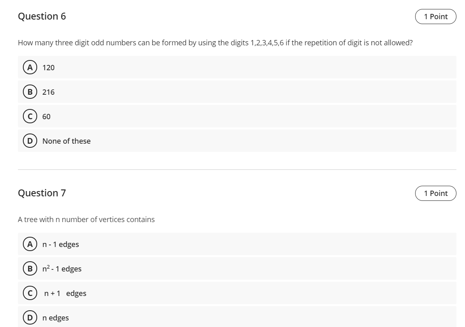465x327 pixels.
Task: Click the "n - 1 edges" answer text
Action: 60,245
